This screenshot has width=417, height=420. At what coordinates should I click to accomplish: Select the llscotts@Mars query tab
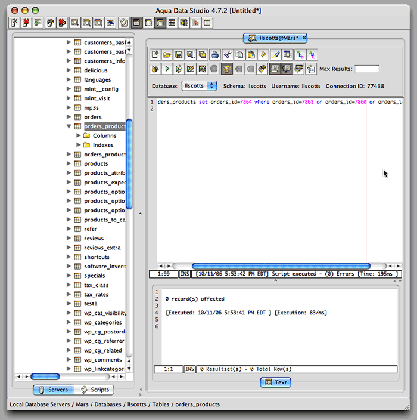click(x=275, y=38)
